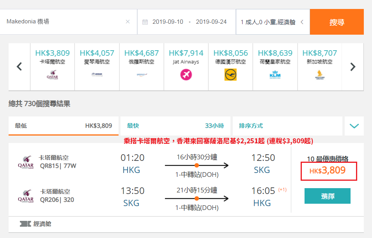Click HK$7,914 Jat Airways price
372x238 pixels.
186,53
